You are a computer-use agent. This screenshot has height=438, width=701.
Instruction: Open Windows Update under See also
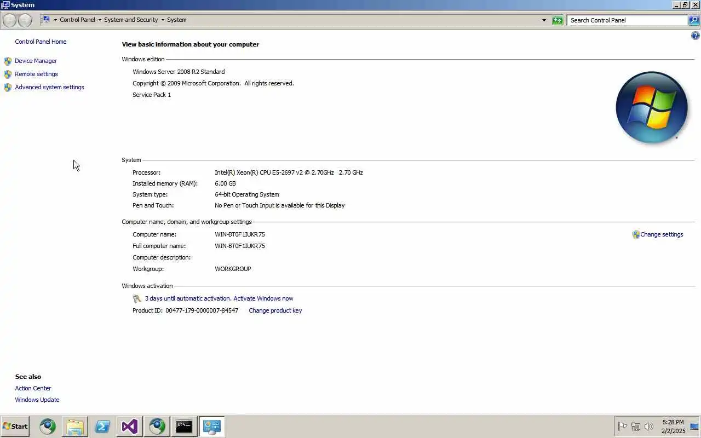pyautogui.click(x=37, y=400)
